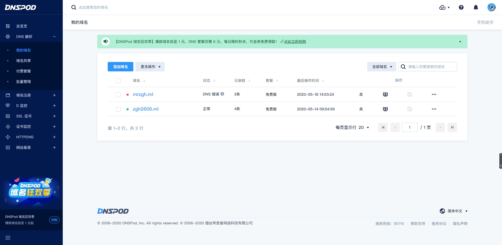Screen dimensions: 502x245
Task: Click the 添加域名 button
Action: pyautogui.click(x=121, y=67)
